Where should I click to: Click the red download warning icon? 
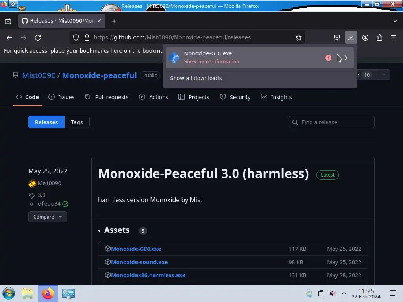(328, 58)
